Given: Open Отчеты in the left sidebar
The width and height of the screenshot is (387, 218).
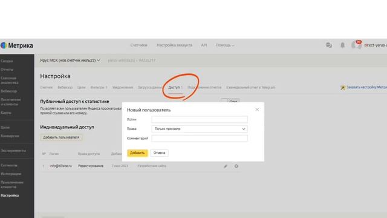Looking at the screenshot, I should tap(7, 70).
